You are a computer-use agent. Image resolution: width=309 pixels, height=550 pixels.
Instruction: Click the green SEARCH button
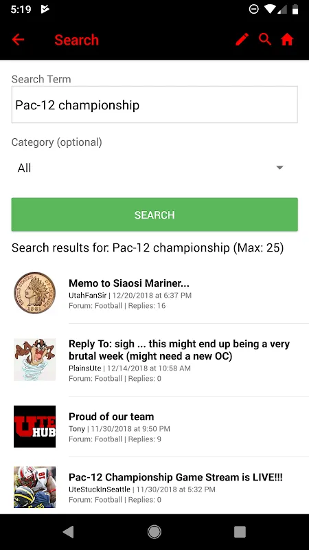coord(154,214)
